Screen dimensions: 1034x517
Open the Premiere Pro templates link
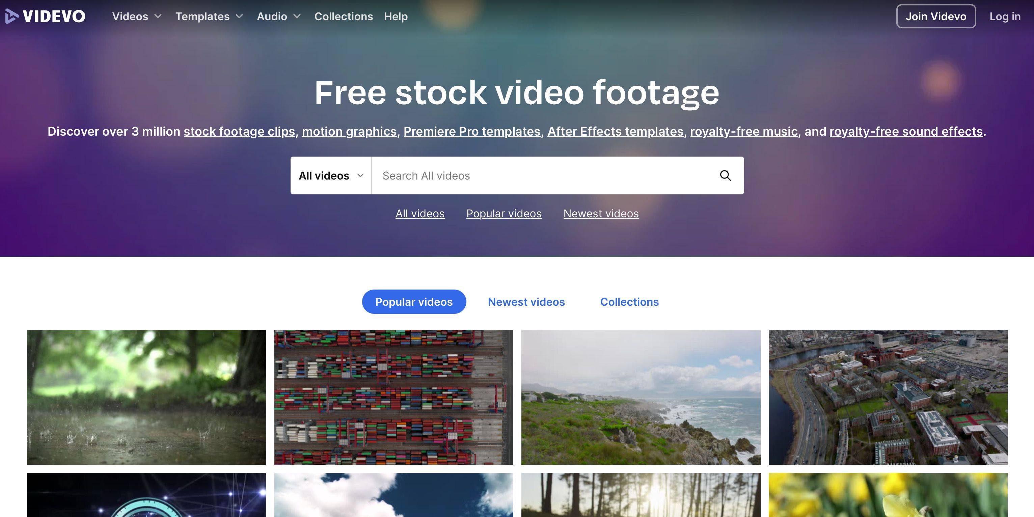click(472, 131)
